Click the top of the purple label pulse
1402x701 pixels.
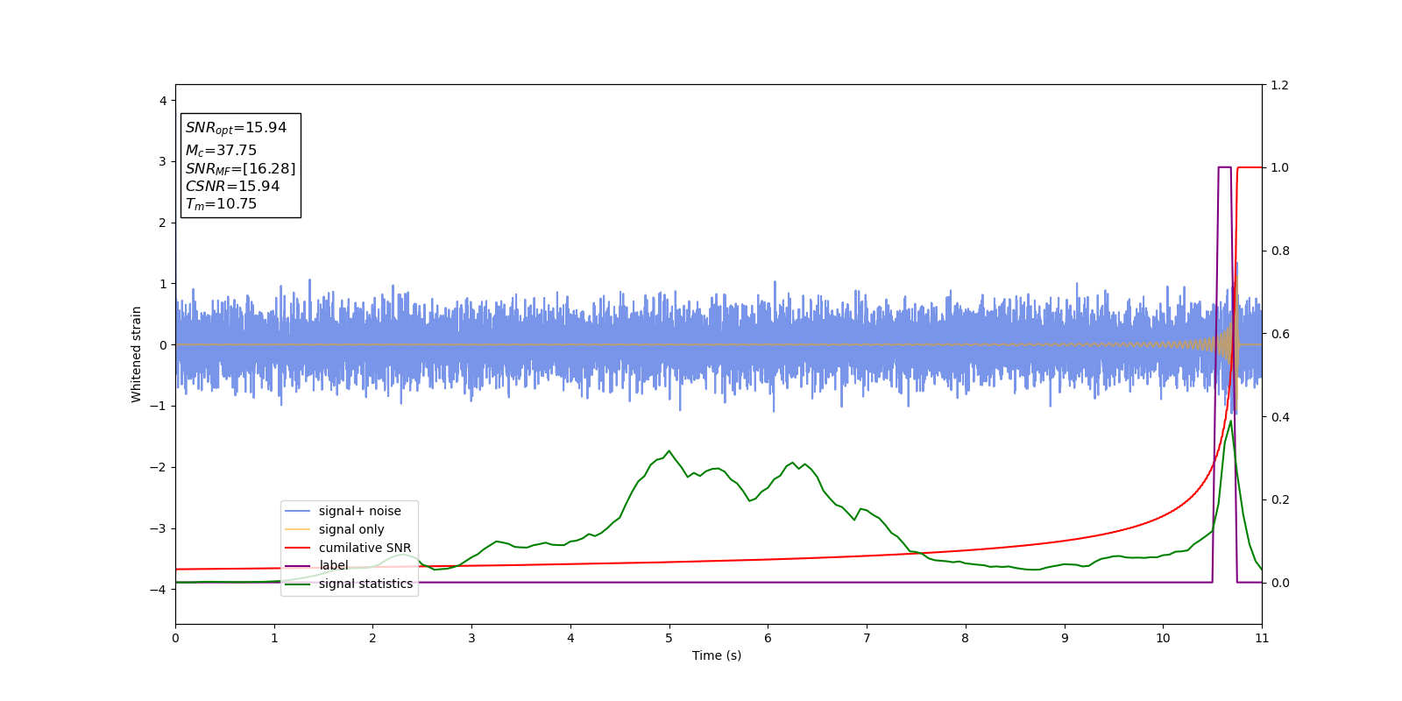click(1225, 166)
